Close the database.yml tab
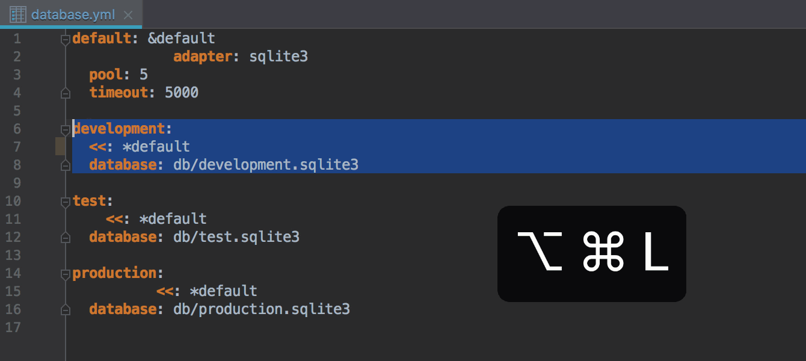Image resolution: width=806 pixels, height=361 pixels. pos(128,14)
